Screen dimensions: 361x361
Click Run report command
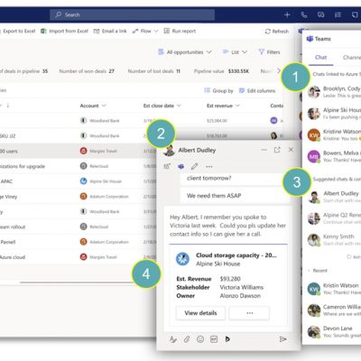180,31
